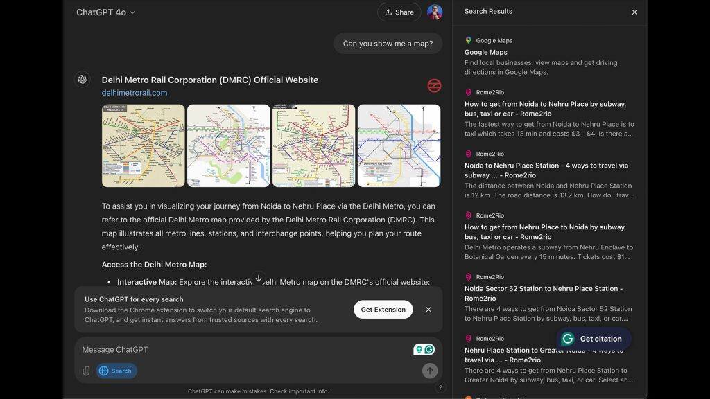Click the send message arrow button
This screenshot has height=399, width=710.
coord(430,371)
